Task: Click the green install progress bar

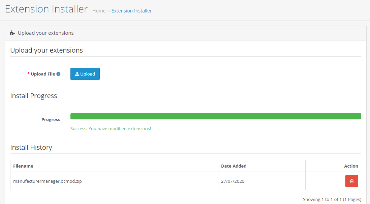Action: (x=216, y=116)
